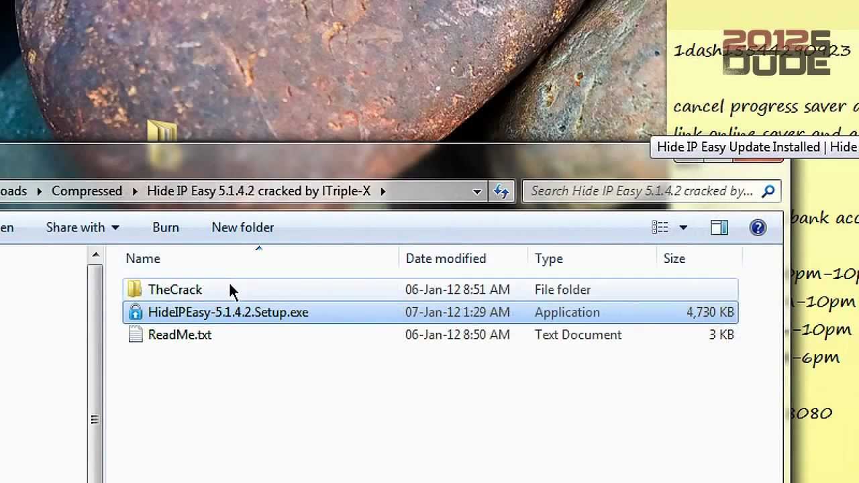The width and height of the screenshot is (859, 483).
Task: Click the 3 KB size cell
Action: (721, 334)
